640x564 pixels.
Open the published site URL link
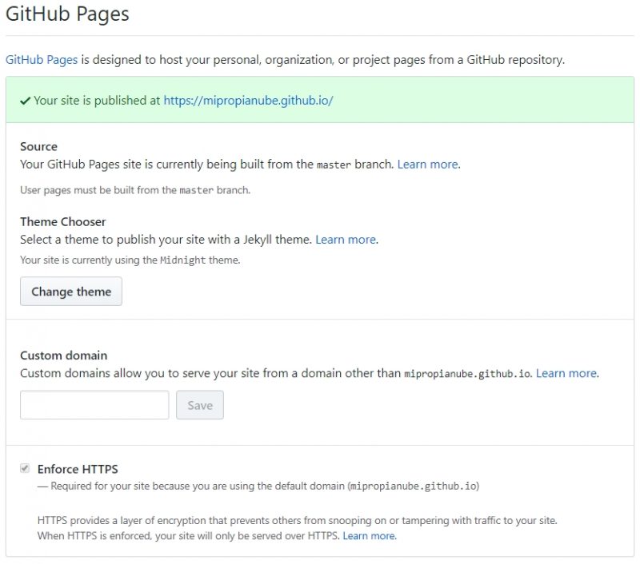point(248,101)
